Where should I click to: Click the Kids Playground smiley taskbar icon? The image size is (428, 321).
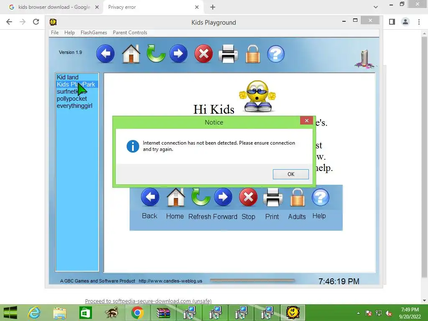click(293, 313)
